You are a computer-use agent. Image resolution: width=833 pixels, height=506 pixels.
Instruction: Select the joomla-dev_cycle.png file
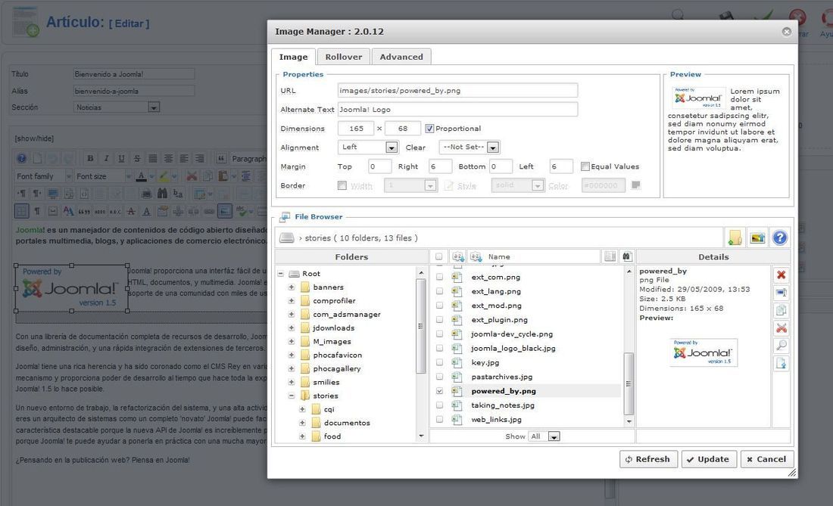[512, 334]
